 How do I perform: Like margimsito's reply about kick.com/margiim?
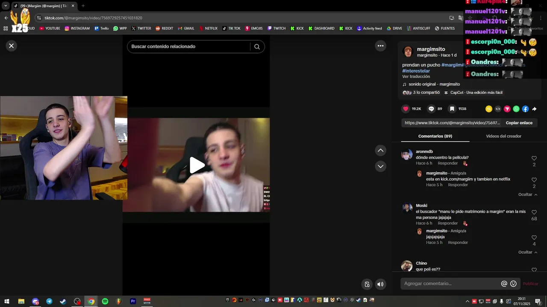(x=534, y=180)
